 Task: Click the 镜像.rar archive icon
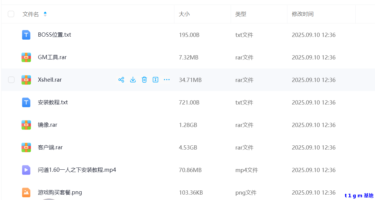click(26, 125)
